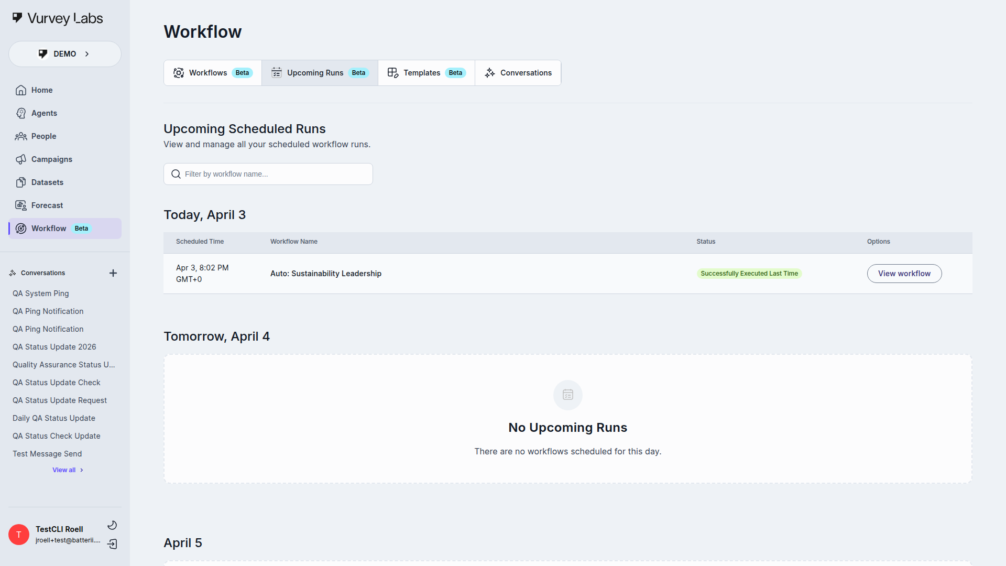
Task: Expand the DEMO workspace selector
Action: click(64, 54)
